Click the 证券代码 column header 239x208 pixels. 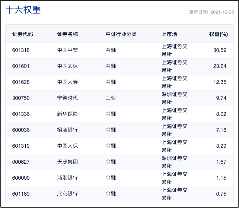pos(23,34)
